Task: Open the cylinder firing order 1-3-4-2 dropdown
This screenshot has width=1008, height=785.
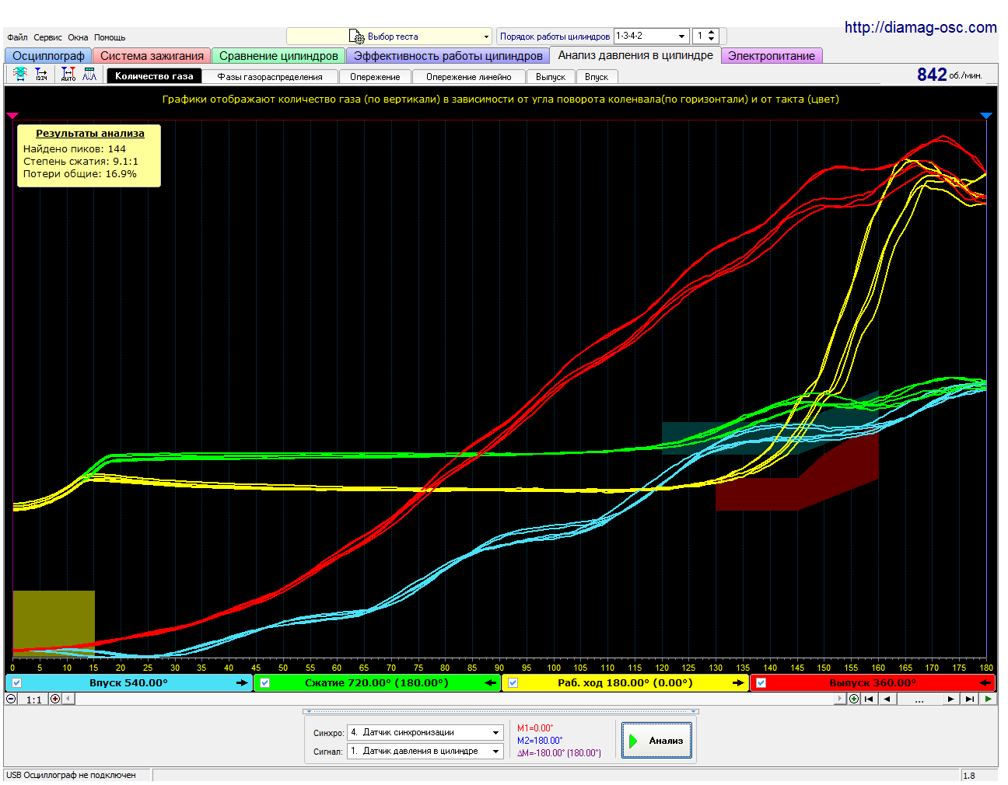Action: pyautogui.click(x=681, y=36)
